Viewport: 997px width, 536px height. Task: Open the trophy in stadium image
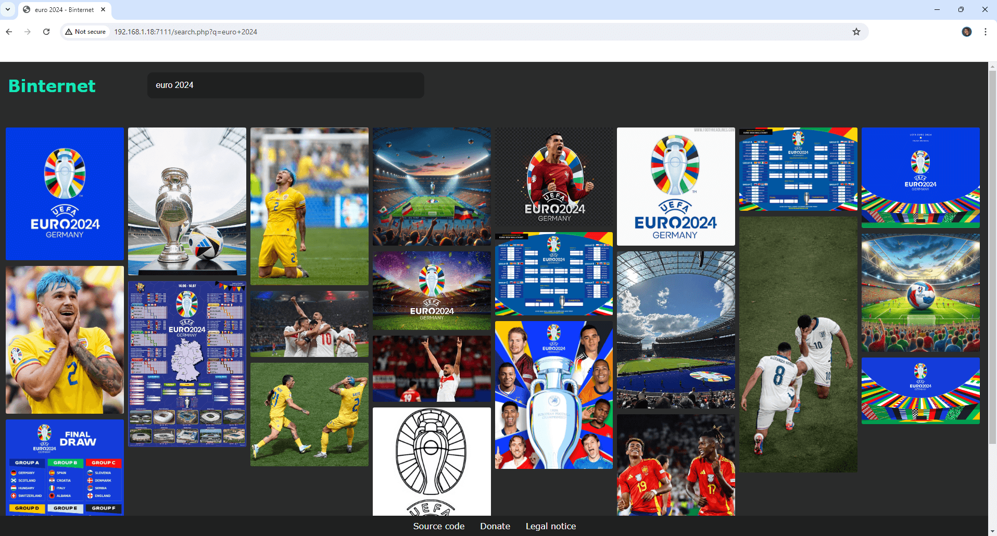click(x=187, y=201)
